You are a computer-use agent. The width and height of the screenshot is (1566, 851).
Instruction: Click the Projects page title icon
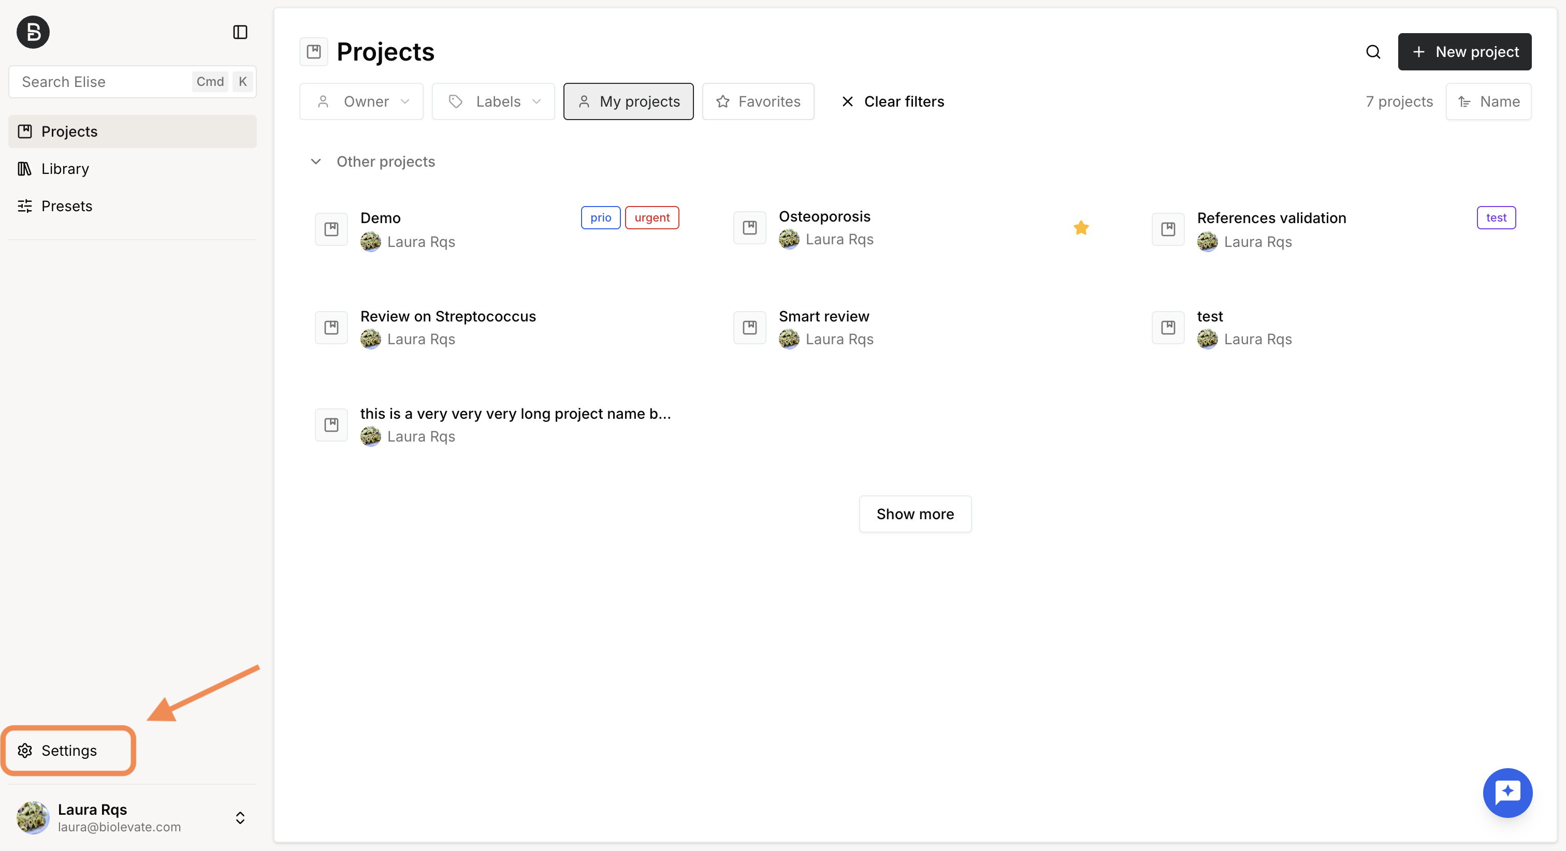point(314,52)
